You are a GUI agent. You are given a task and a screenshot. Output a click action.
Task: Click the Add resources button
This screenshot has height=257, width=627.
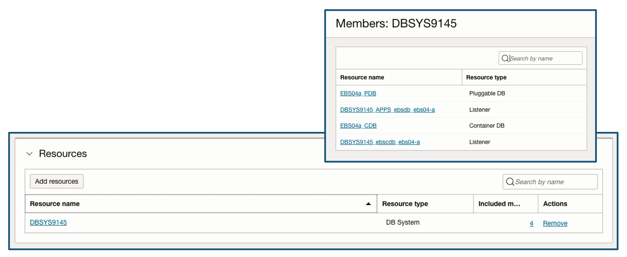tap(57, 181)
